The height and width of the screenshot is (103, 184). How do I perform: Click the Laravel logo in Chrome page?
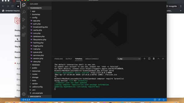pos(17,21)
